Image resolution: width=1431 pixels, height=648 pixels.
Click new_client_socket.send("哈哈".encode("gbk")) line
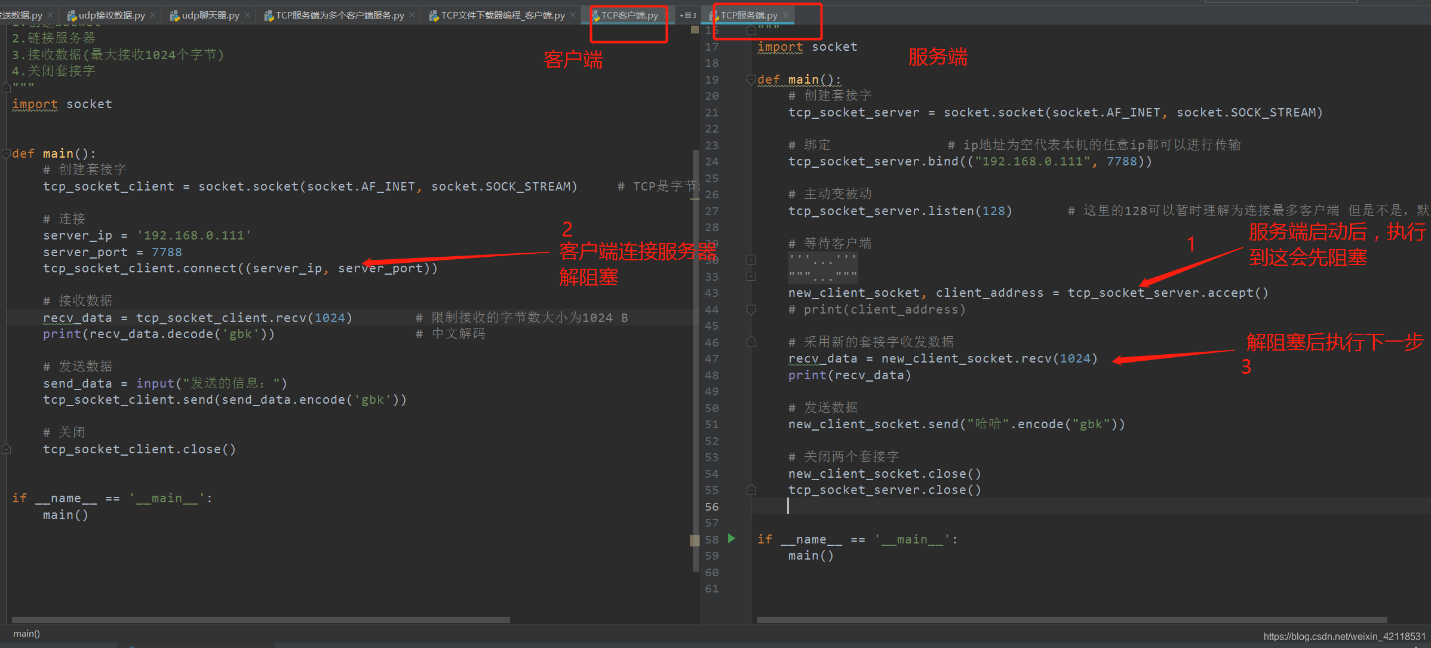pos(957,424)
